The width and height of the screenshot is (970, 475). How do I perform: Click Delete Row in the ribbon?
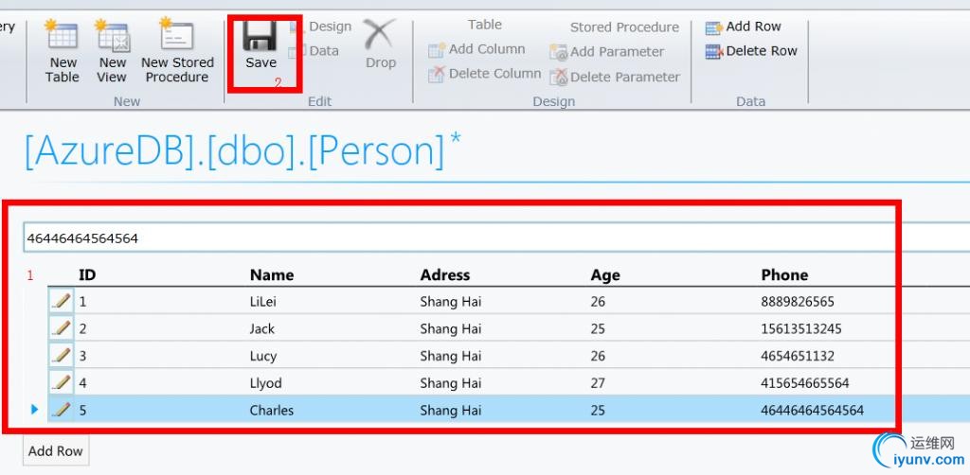tap(751, 51)
